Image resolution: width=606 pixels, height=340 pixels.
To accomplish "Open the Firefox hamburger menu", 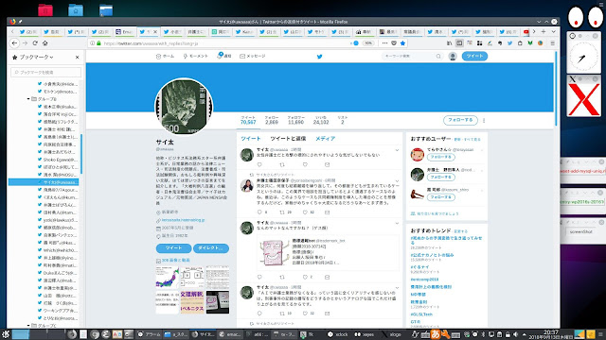I will tap(552, 43).
